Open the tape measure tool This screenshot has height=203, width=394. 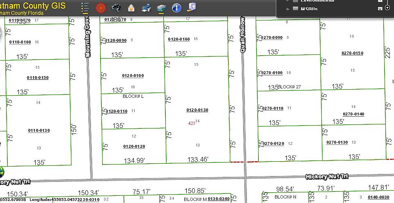point(192,7)
